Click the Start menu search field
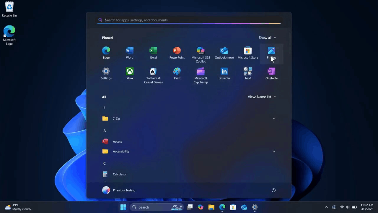 click(x=189, y=20)
